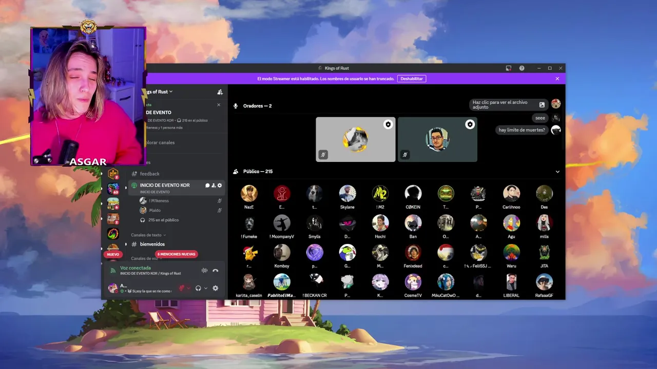The height and width of the screenshot is (369, 657).
Task: Click moderator shield on first speaker tile
Action: (388, 125)
